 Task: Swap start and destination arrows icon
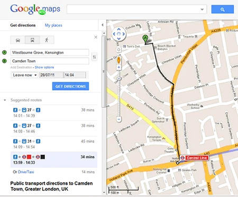[95, 57]
